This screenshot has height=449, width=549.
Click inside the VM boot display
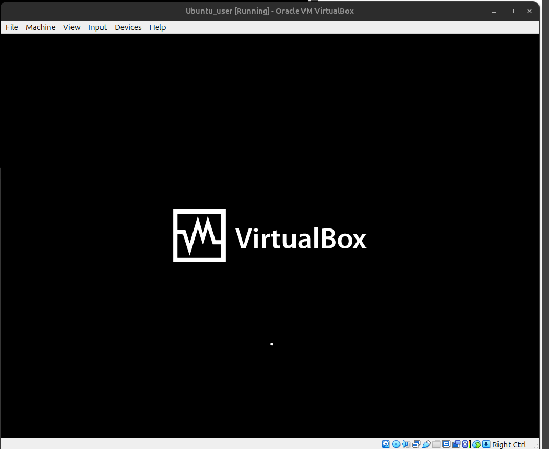[x=270, y=235]
